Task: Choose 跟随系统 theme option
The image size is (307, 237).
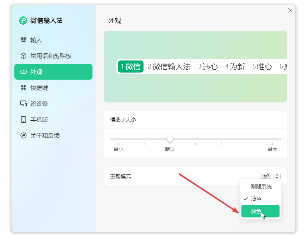Action: [260, 186]
